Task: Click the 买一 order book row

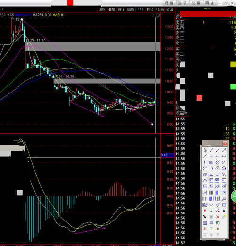Action: [x=205, y=49]
